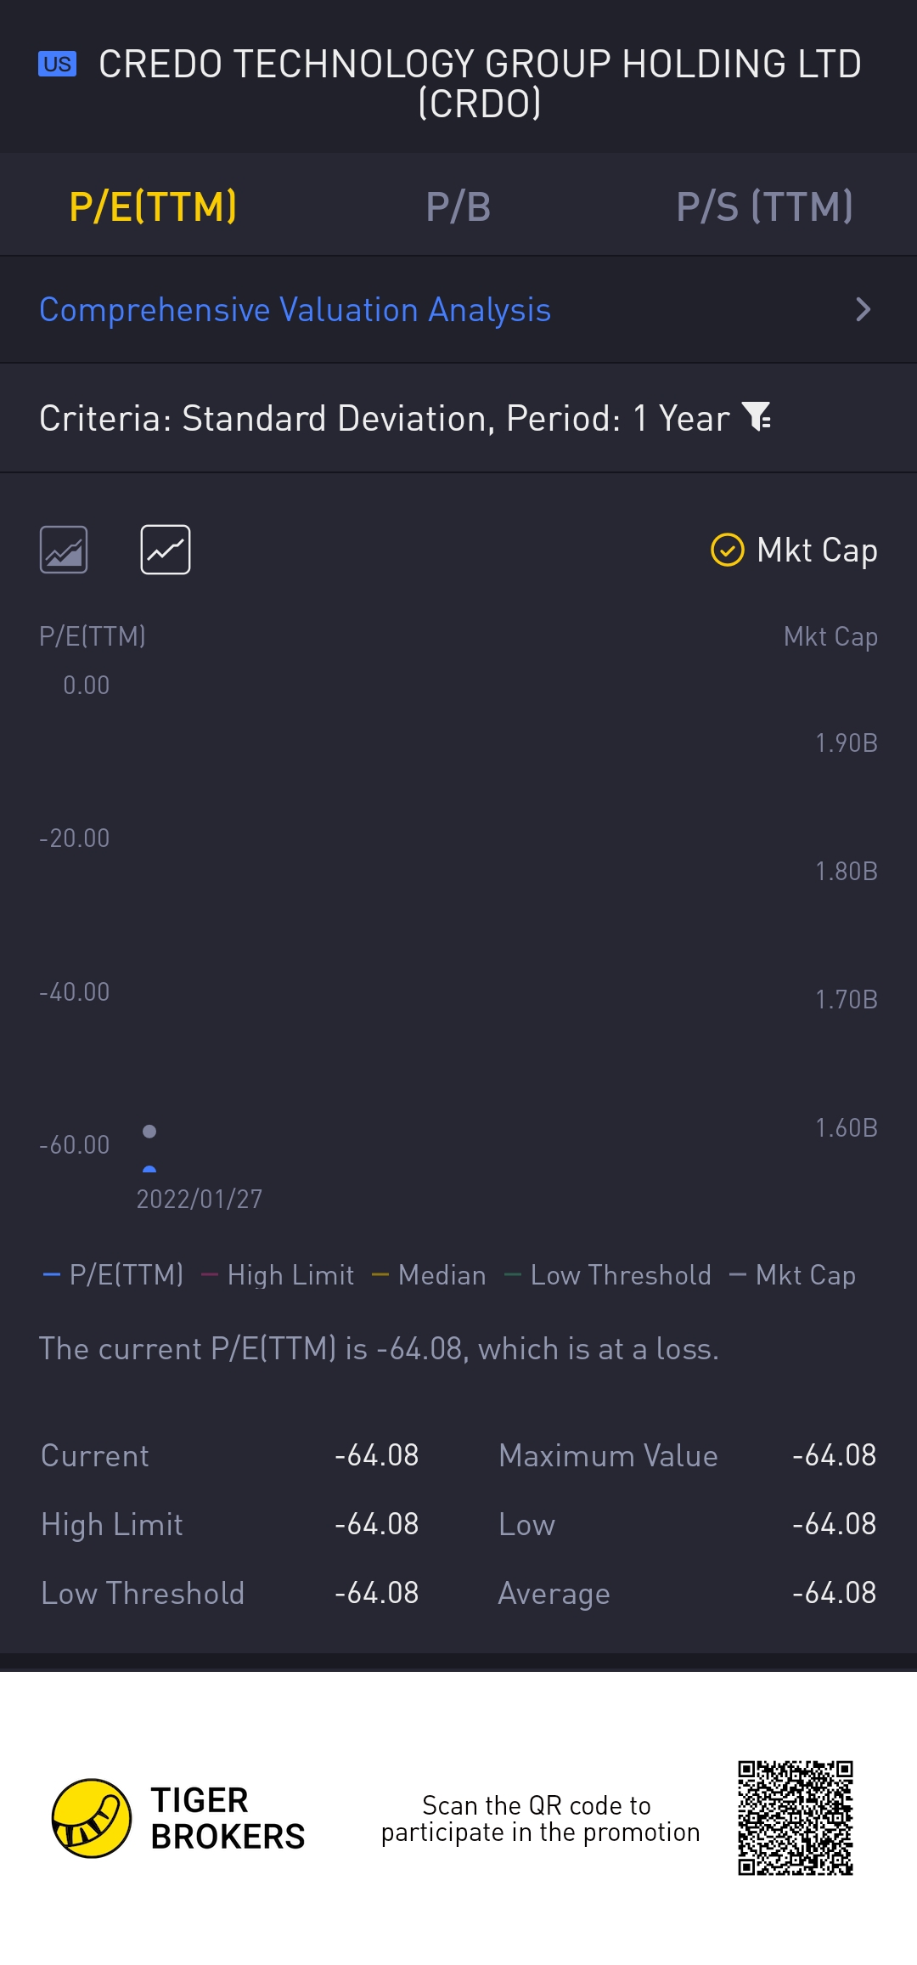The width and height of the screenshot is (917, 1965).
Task: Tap the 2022/01/27 data point on chart
Action: pyautogui.click(x=149, y=1132)
